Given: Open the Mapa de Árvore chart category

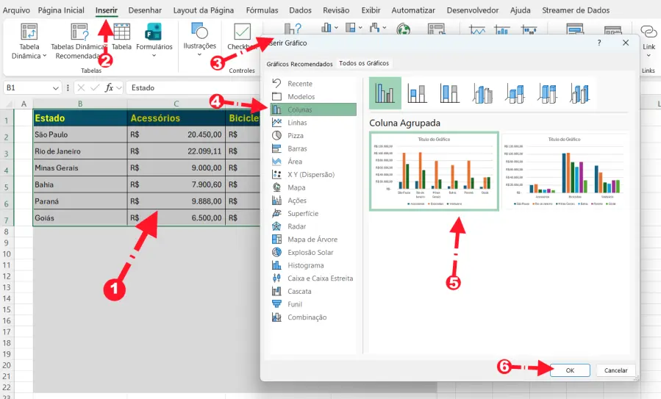Looking at the screenshot, I should tap(276, 240).
